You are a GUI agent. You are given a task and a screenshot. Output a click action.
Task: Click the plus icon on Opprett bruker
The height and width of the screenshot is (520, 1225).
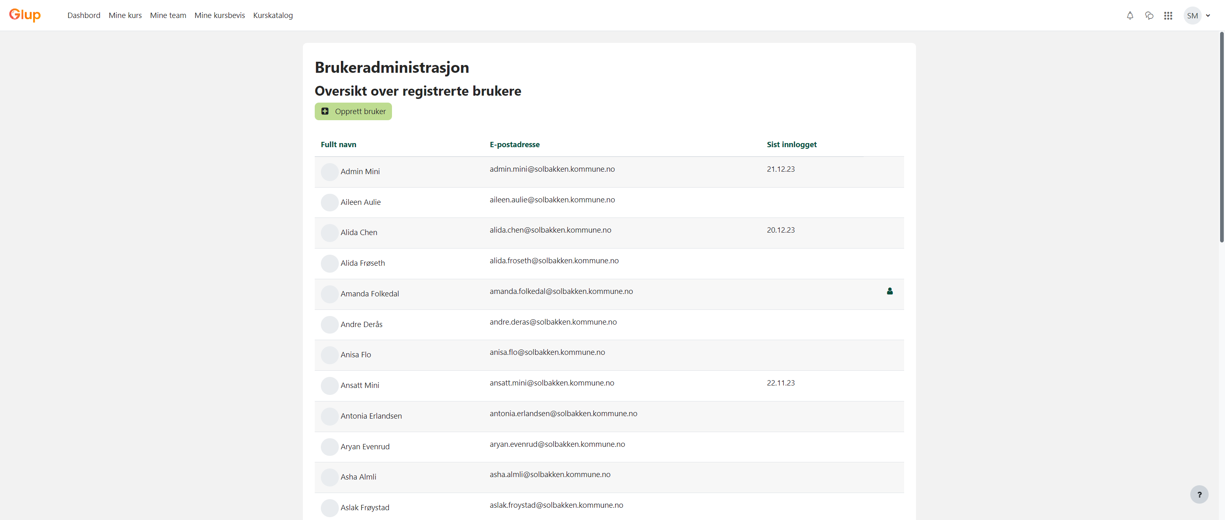(x=325, y=111)
